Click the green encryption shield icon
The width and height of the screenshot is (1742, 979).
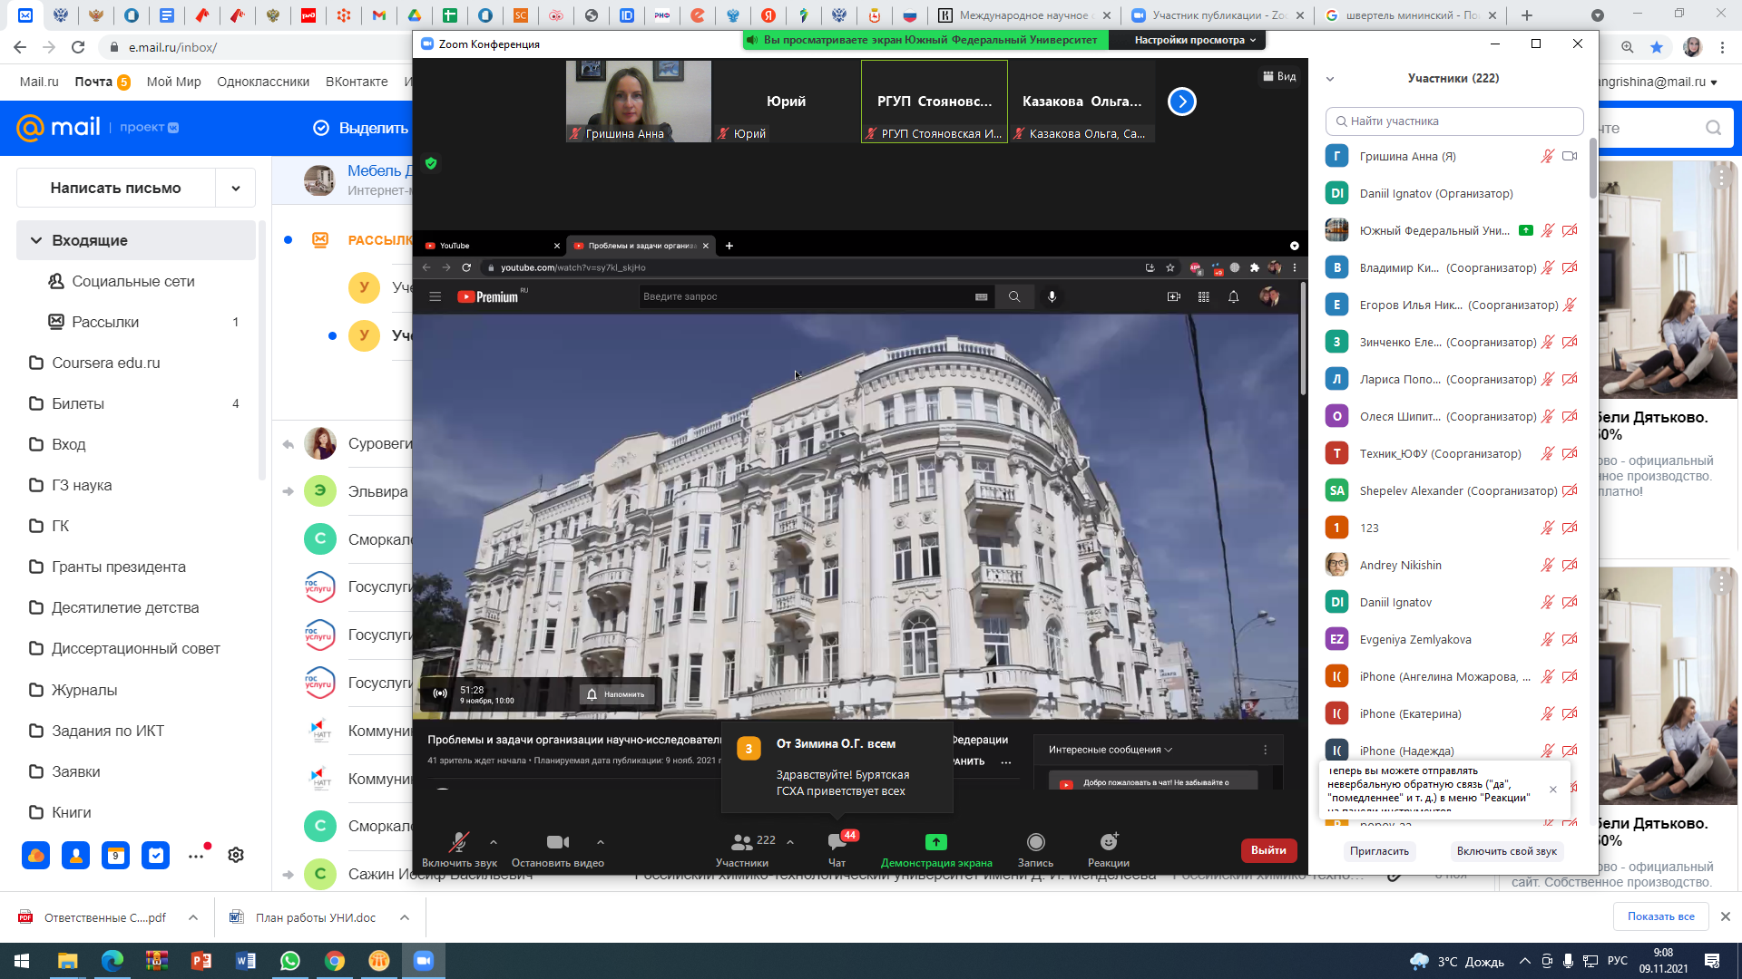pyautogui.click(x=431, y=164)
